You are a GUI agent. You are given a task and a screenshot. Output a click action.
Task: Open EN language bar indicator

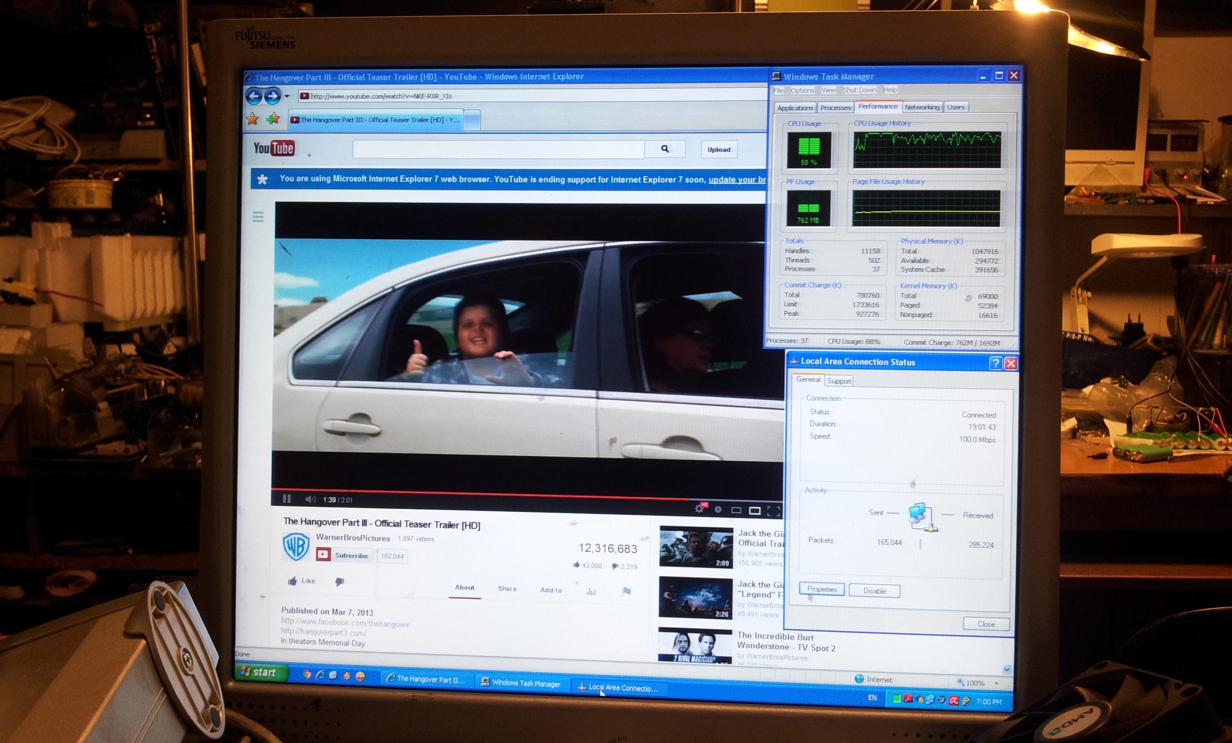pyautogui.click(x=873, y=697)
